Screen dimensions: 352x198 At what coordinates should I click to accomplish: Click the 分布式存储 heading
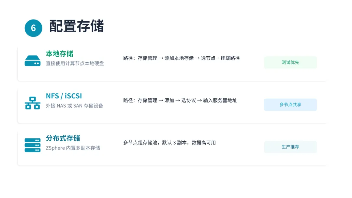(63, 138)
